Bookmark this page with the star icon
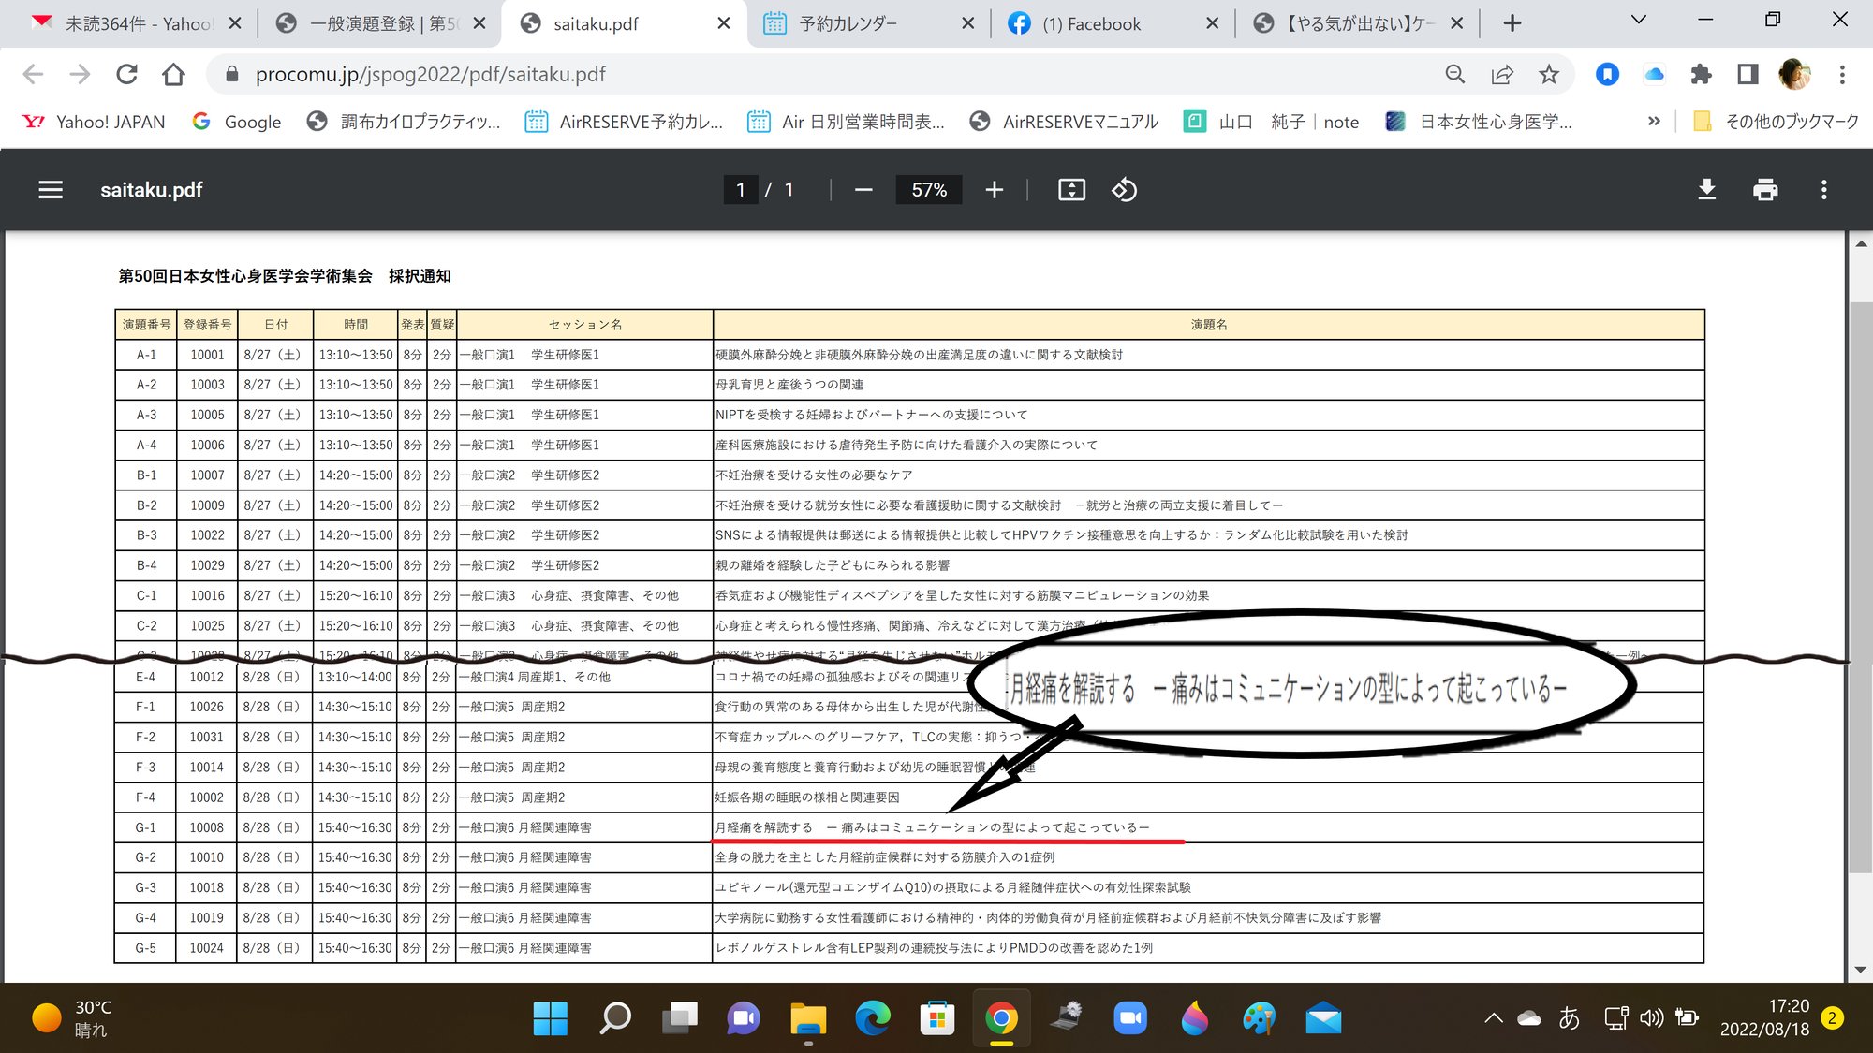 (x=1547, y=74)
